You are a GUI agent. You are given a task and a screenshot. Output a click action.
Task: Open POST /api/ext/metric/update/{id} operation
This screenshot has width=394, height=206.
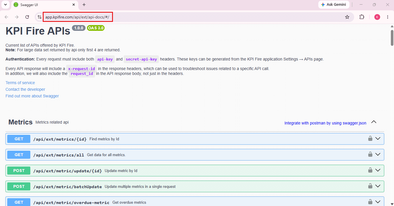click(x=195, y=171)
